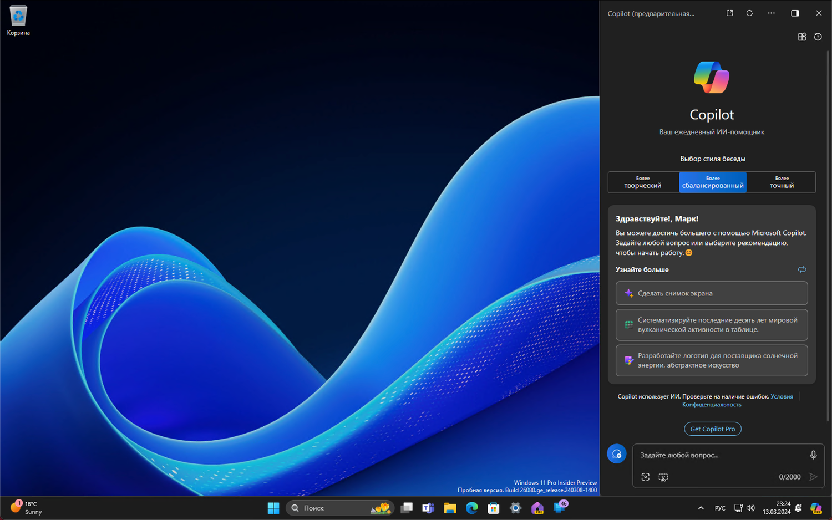Open the volume control in system tray
The height and width of the screenshot is (520, 832).
(x=750, y=508)
